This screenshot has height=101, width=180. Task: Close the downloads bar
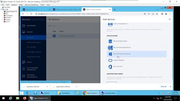(170, 87)
